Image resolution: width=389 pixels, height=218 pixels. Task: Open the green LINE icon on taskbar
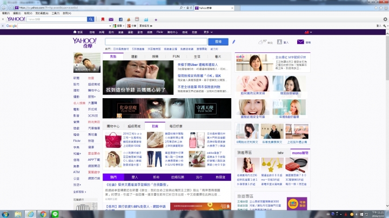click(55, 214)
